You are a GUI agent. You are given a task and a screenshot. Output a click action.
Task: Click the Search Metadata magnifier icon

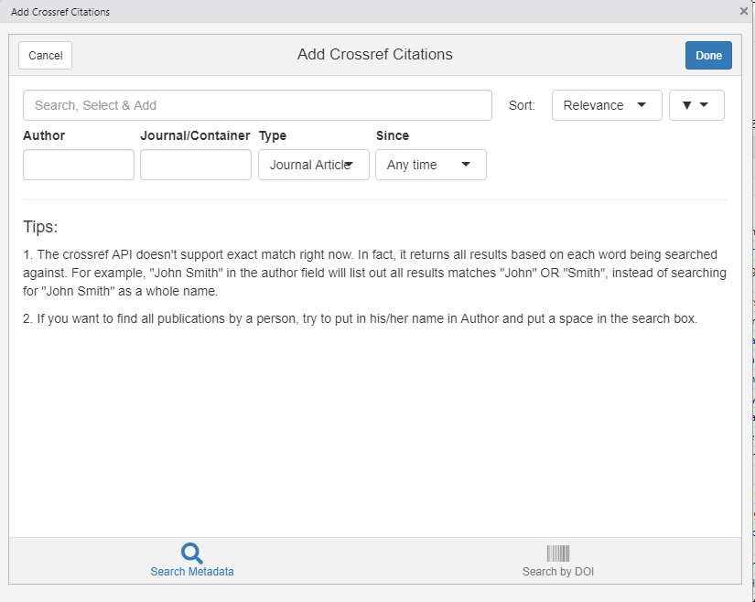tap(191, 554)
